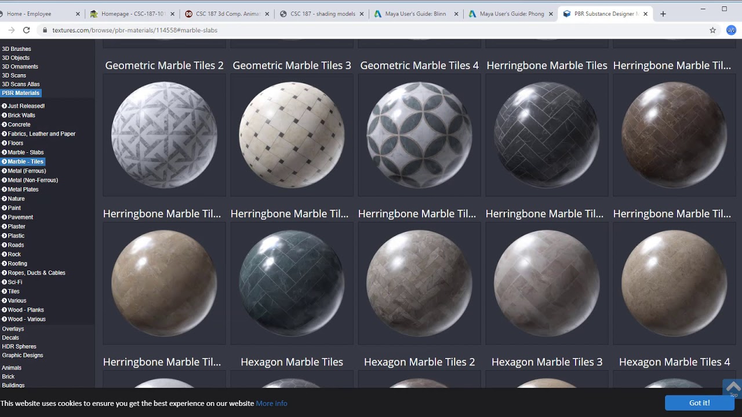Click the site lock icon in address bar

(45, 30)
